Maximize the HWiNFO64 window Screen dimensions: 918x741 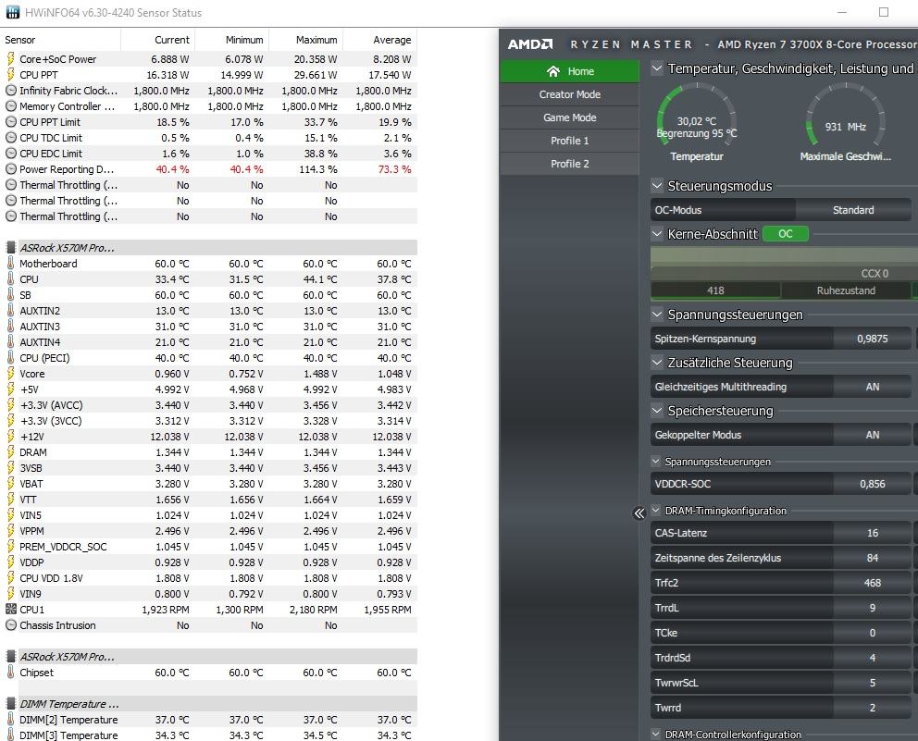click(x=884, y=12)
